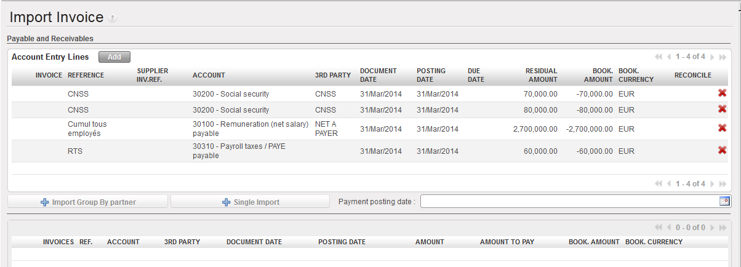Sort by the 3rd Party column header
Image resolution: width=741 pixels, height=267 pixels.
333,75
